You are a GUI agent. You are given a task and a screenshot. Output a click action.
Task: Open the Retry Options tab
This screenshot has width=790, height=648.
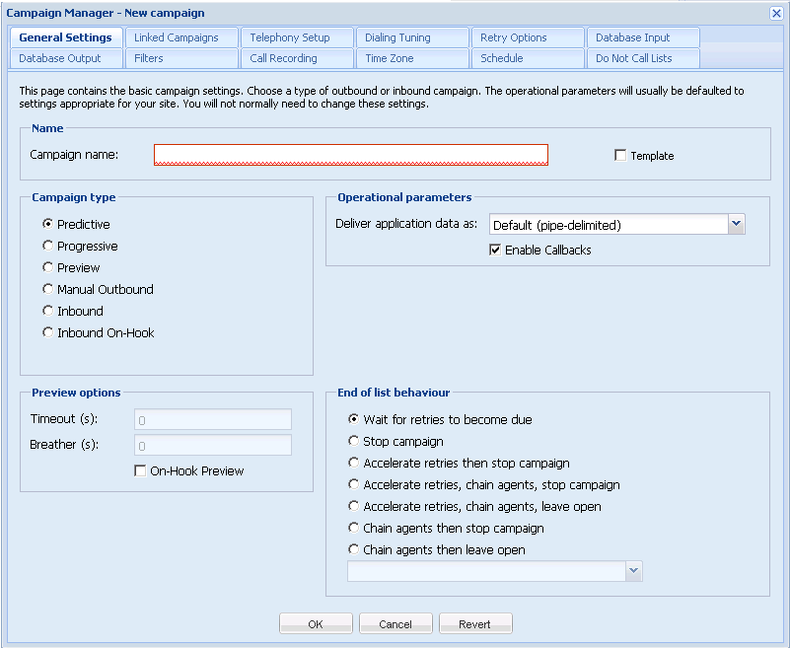click(x=527, y=37)
